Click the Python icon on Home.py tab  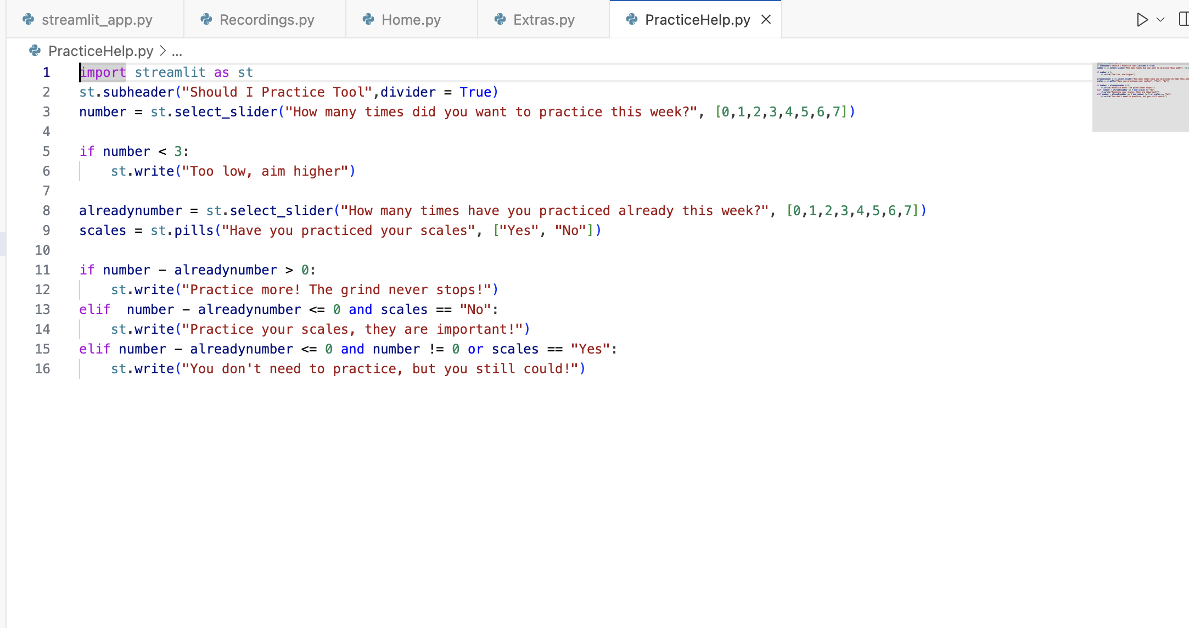pos(368,20)
